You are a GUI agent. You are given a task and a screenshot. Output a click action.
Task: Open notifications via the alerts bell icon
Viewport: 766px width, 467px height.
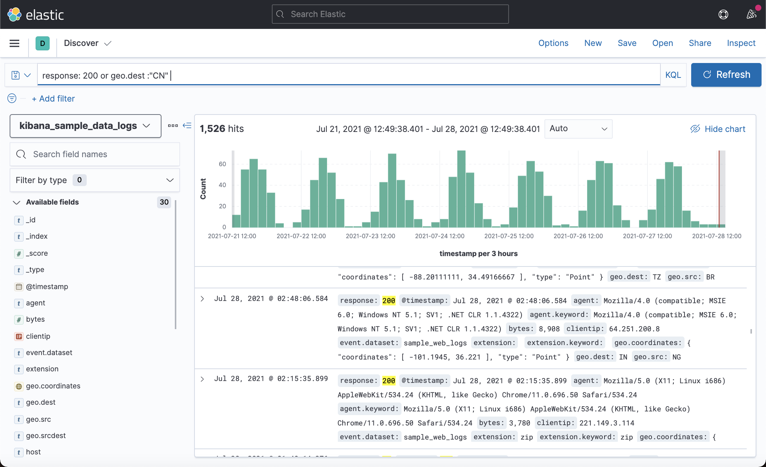[x=752, y=14]
